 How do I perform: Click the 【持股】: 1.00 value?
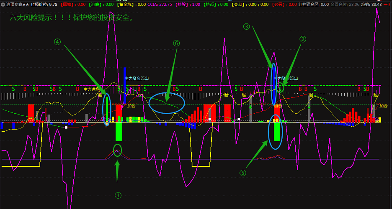[187, 5]
